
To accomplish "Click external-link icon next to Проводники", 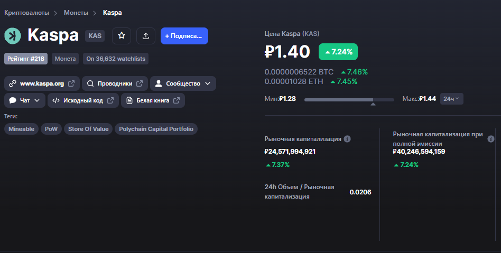I will (x=140, y=83).
